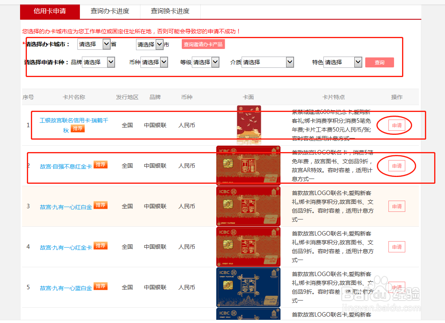Click the red card thumbnail for 自强不息红金卡

pyautogui.click(x=248, y=165)
